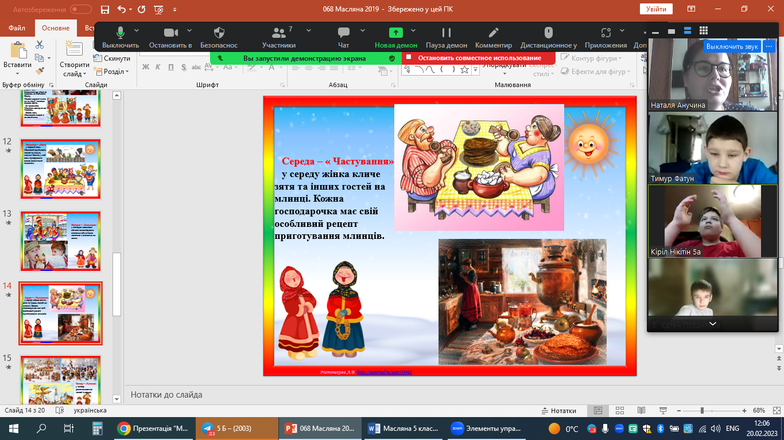The image size is (784, 440).
Task: Switch to slide sorter view
Action: tap(619, 411)
